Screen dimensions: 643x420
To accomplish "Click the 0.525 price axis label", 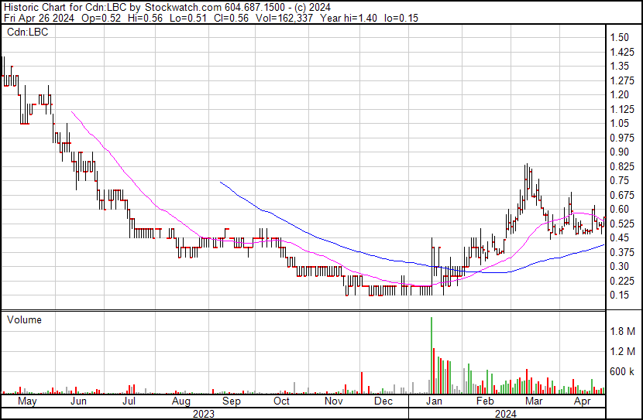I will point(622,224).
